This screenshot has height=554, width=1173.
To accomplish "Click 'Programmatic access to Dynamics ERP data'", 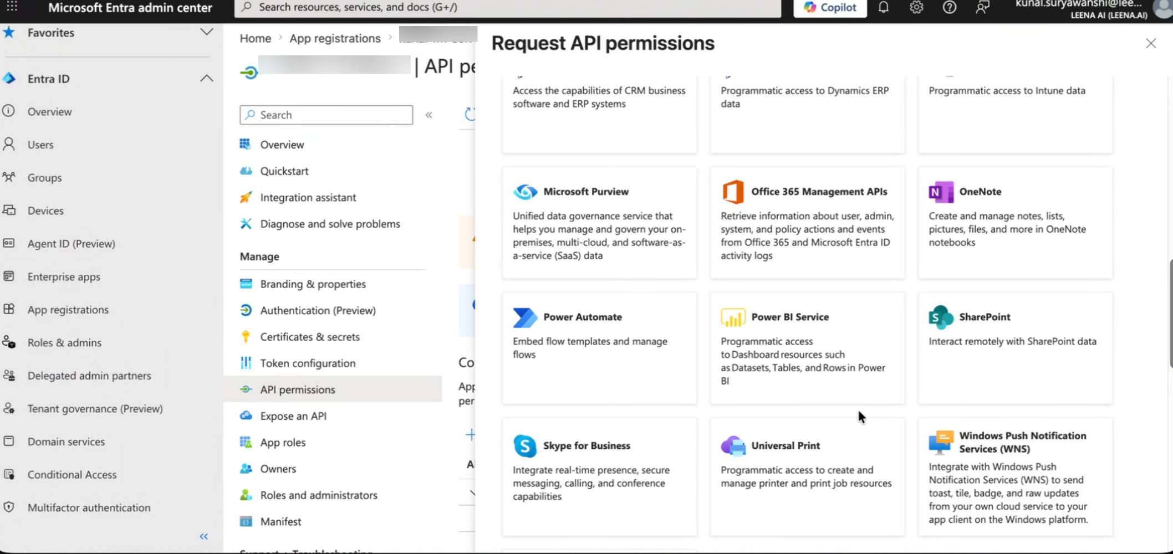I will pos(804,97).
